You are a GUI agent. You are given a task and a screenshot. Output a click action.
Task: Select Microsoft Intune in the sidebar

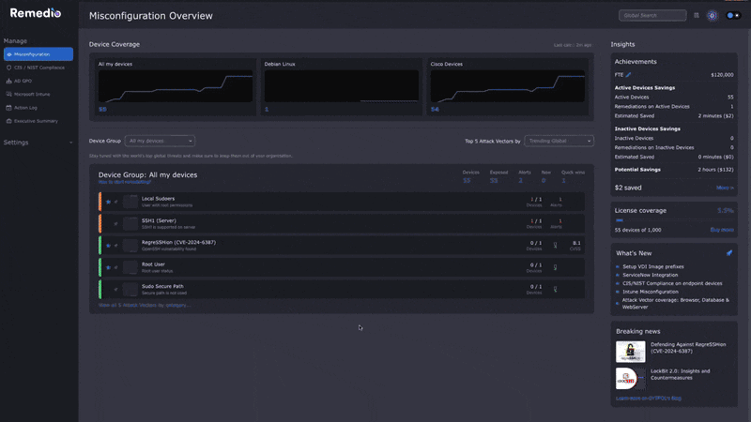(38, 95)
